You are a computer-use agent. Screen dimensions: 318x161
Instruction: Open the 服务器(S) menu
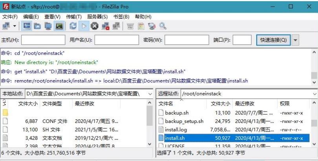[97, 17]
